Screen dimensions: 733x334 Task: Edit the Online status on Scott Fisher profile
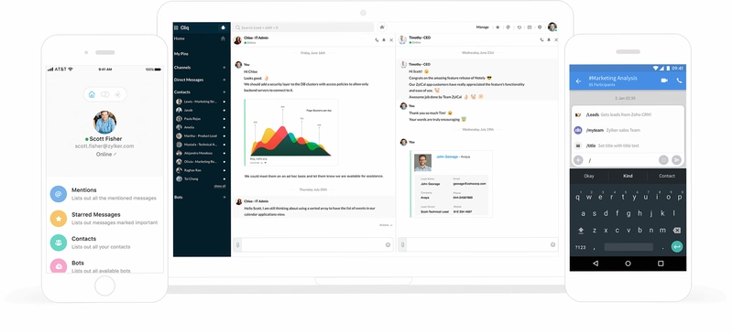coord(115,154)
